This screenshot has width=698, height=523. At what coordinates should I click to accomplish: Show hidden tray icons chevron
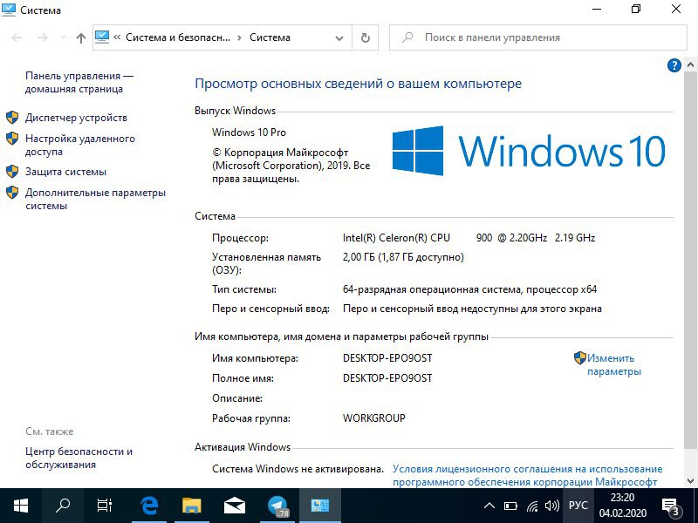click(x=489, y=506)
